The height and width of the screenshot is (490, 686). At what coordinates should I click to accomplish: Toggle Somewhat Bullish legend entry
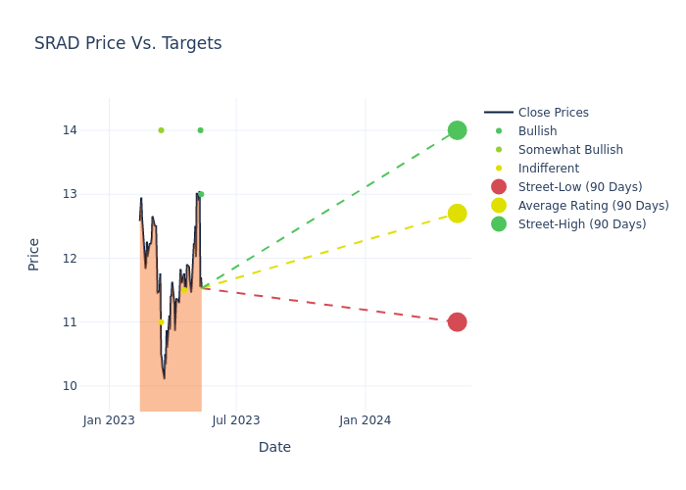(570, 150)
